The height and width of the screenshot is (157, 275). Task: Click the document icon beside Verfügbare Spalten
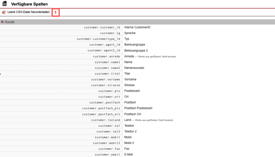(x=4, y=4)
